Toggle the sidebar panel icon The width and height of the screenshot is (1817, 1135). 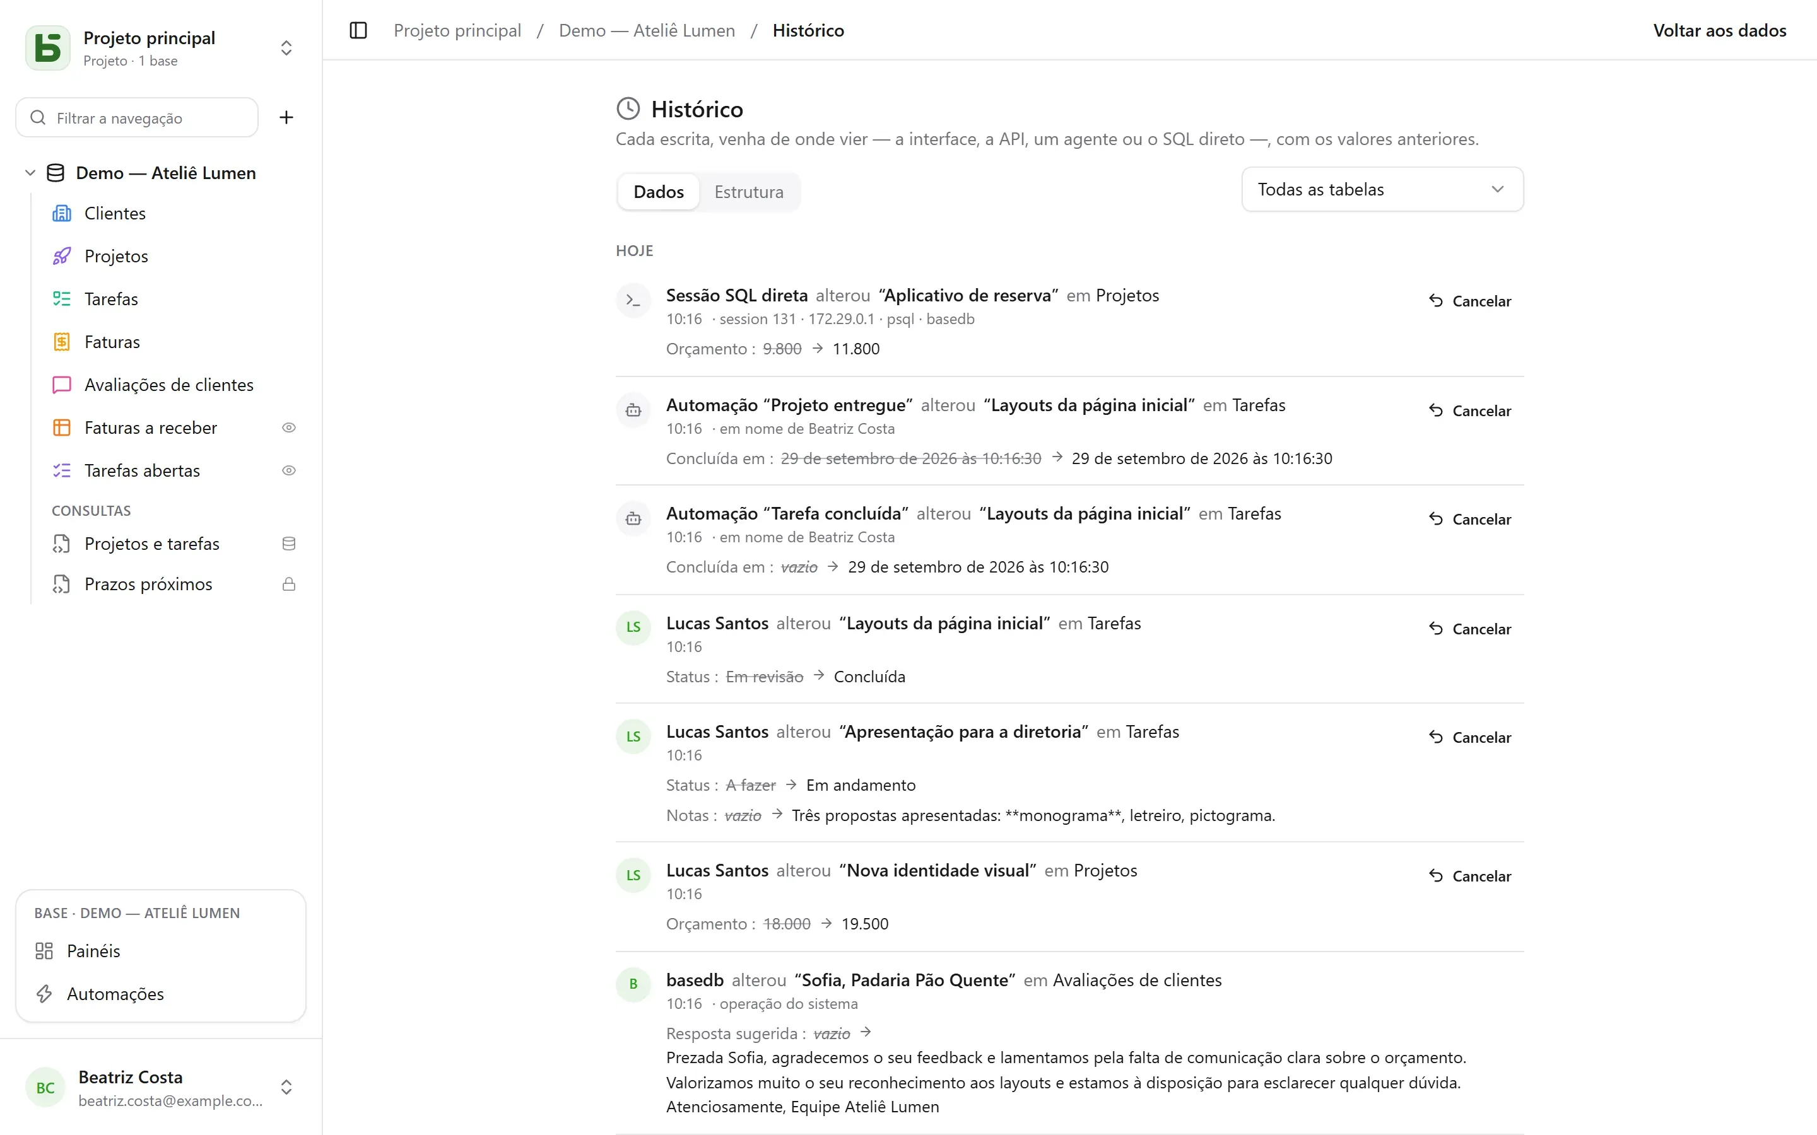pos(358,31)
